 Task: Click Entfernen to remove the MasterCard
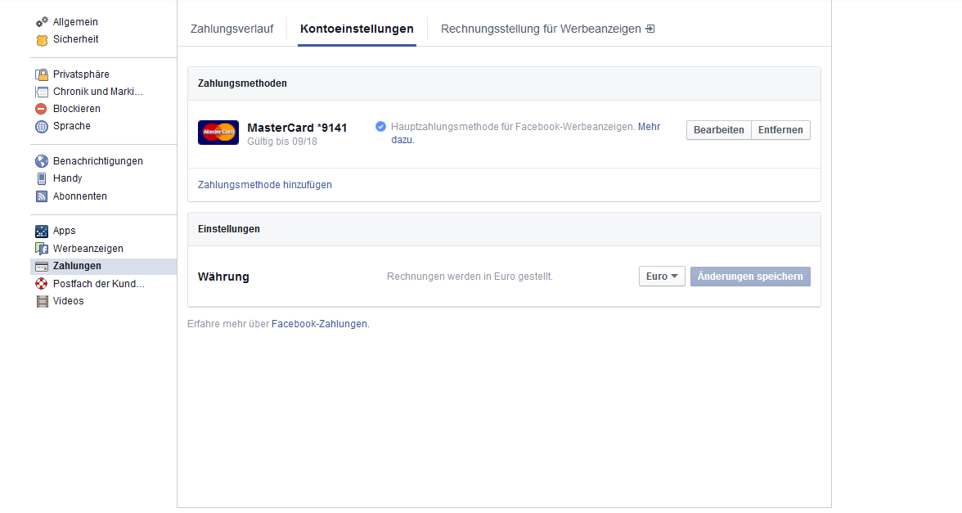point(780,130)
